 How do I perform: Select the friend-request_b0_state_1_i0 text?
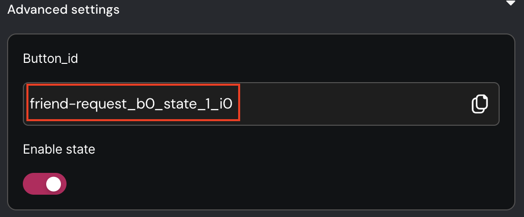[x=131, y=104]
